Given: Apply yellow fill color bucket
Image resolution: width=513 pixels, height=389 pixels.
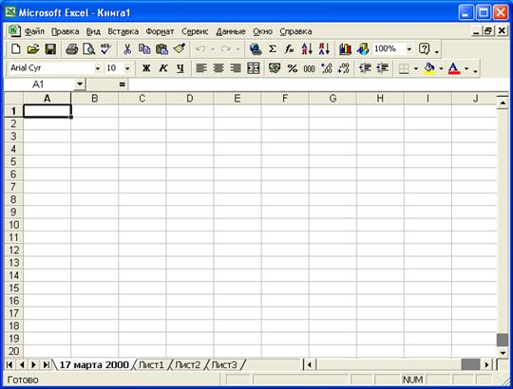Looking at the screenshot, I should click(x=429, y=68).
